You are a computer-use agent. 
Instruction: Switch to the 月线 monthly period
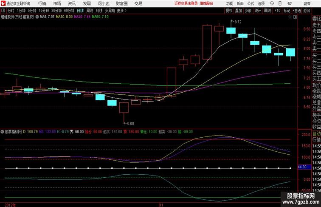(99, 11)
